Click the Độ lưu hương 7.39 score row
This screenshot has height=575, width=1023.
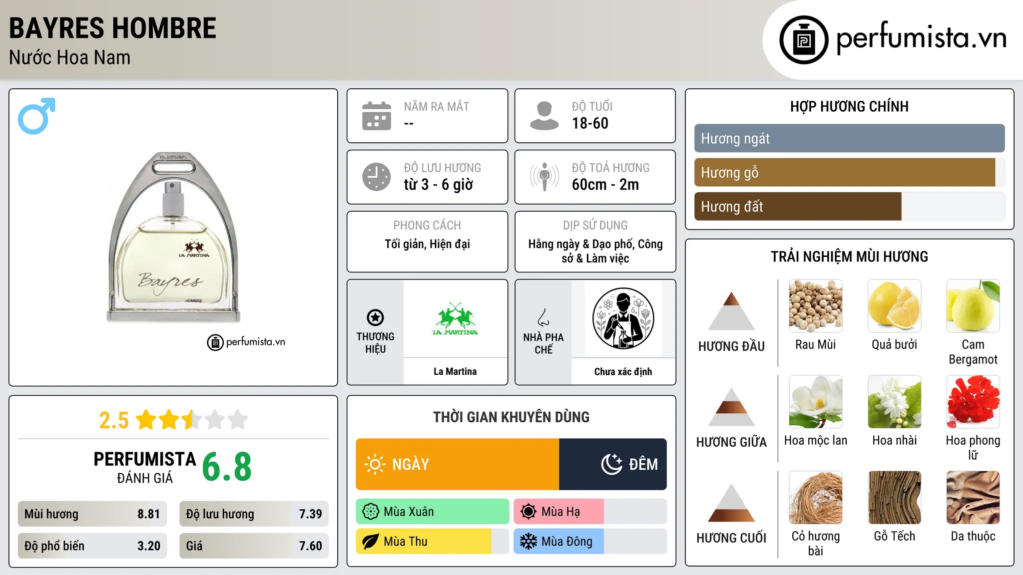254,514
